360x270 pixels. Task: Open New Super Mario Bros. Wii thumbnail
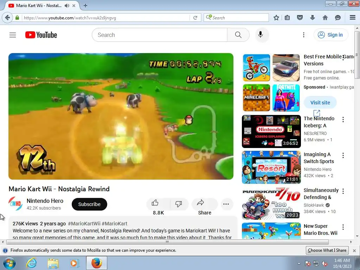tap(271, 231)
